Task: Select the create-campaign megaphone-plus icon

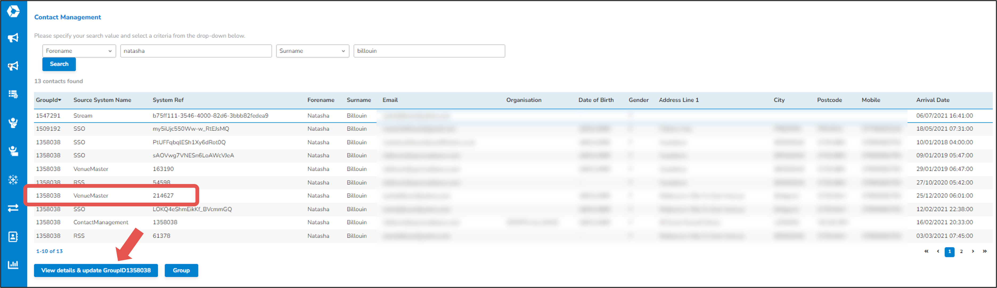Action: point(13,66)
